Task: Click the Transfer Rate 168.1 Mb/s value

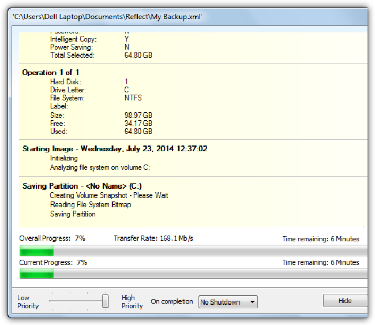Action: point(177,238)
